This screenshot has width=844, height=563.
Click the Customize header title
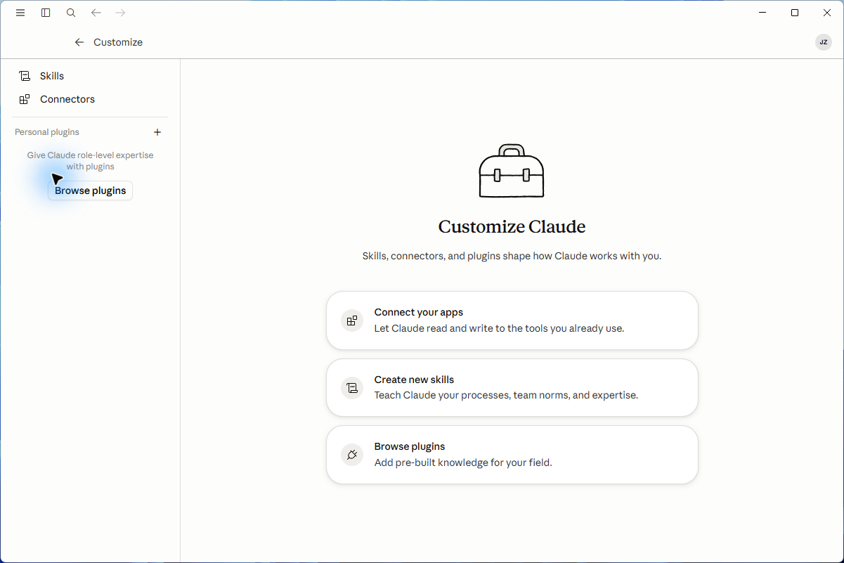click(x=118, y=42)
